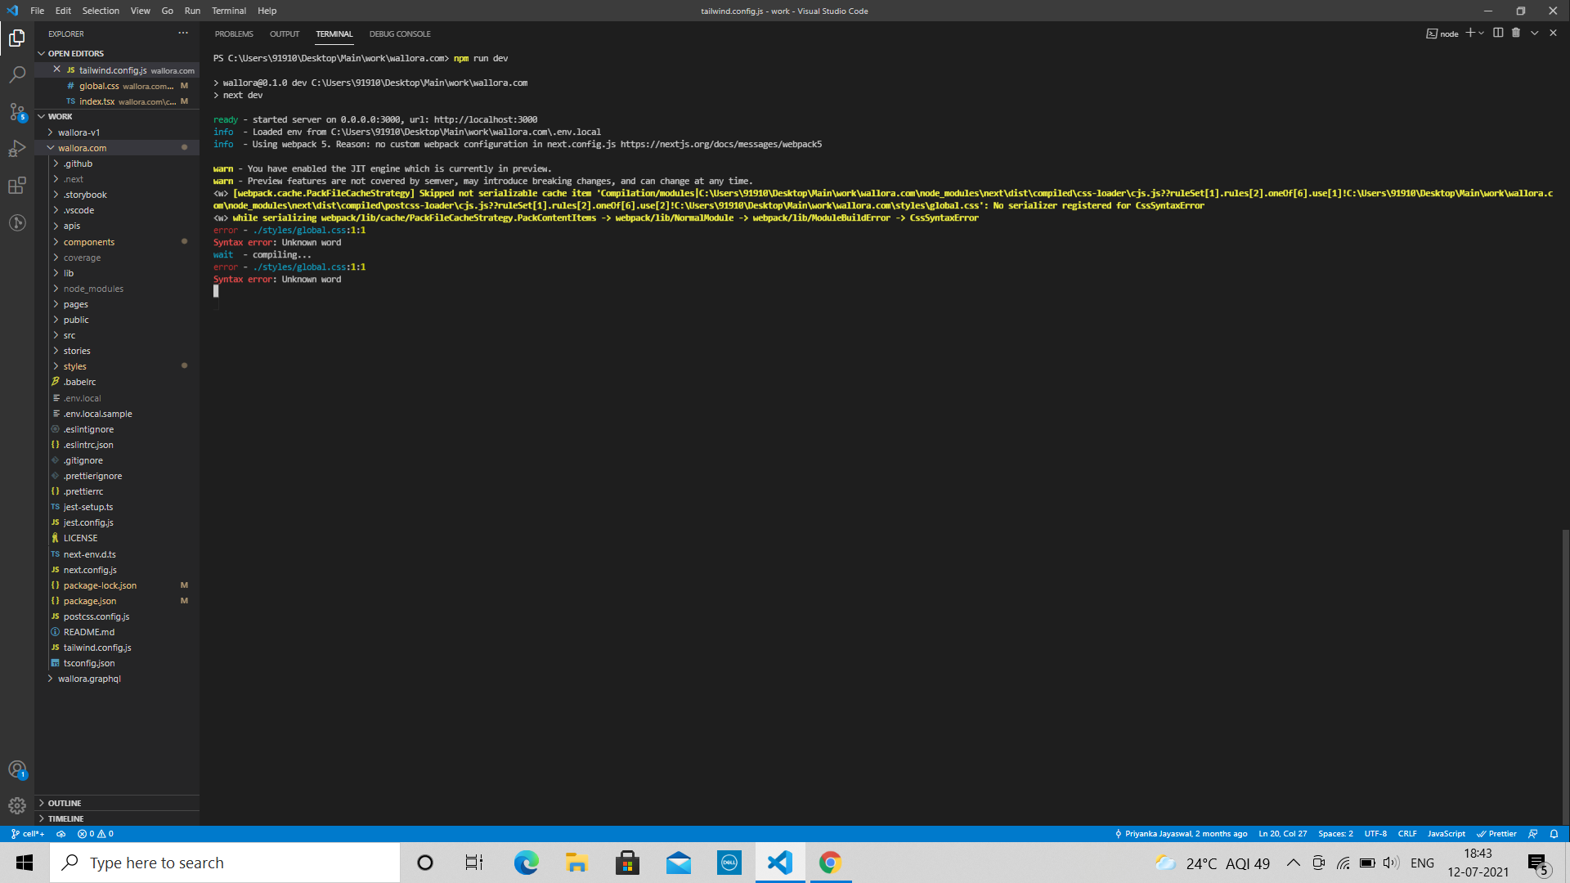Open the Search view in activity bar
This screenshot has width=1570, height=883.
click(x=17, y=74)
